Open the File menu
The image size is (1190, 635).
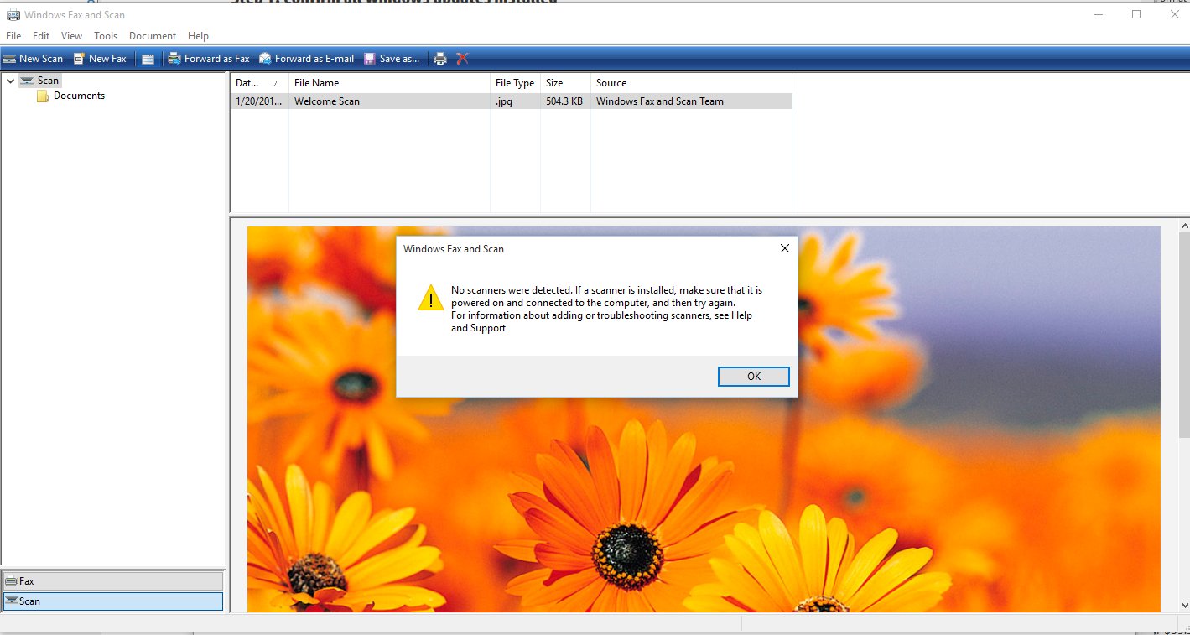pyautogui.click(x=13, y=36)
